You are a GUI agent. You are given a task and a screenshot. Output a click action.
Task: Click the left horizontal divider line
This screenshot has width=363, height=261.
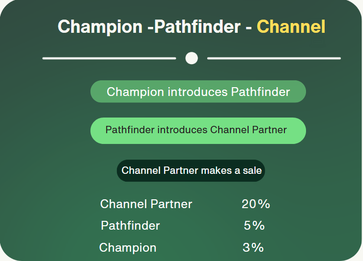pos(109,58)
